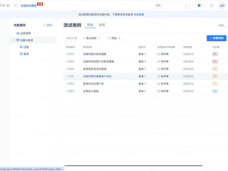Switch to the 脑图 tab
Viewport: 228px width, 171px height.
[102, 25]
